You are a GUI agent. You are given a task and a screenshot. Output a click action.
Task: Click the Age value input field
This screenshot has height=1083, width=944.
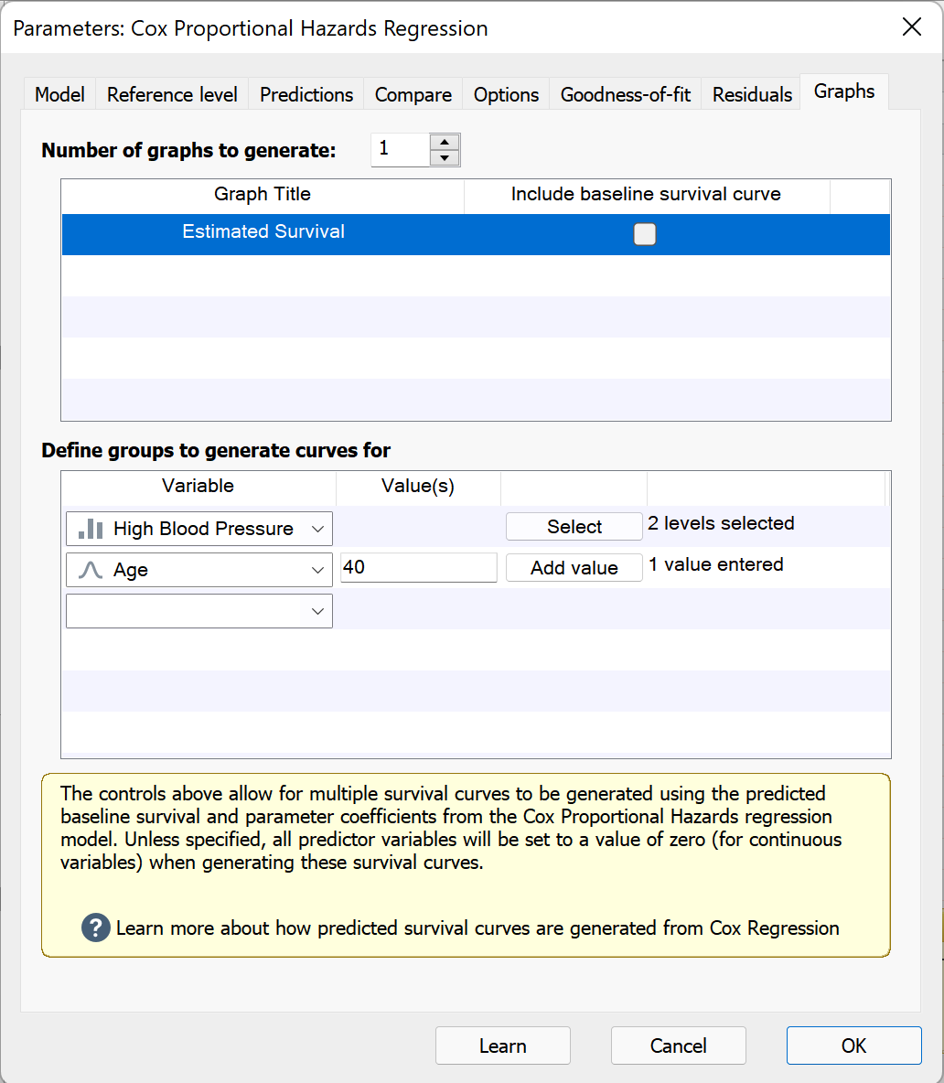coord(418,568)
